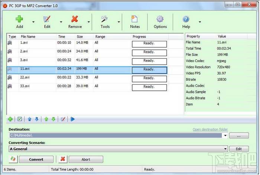Click the green up arrow icon

[x=46, y=119]
